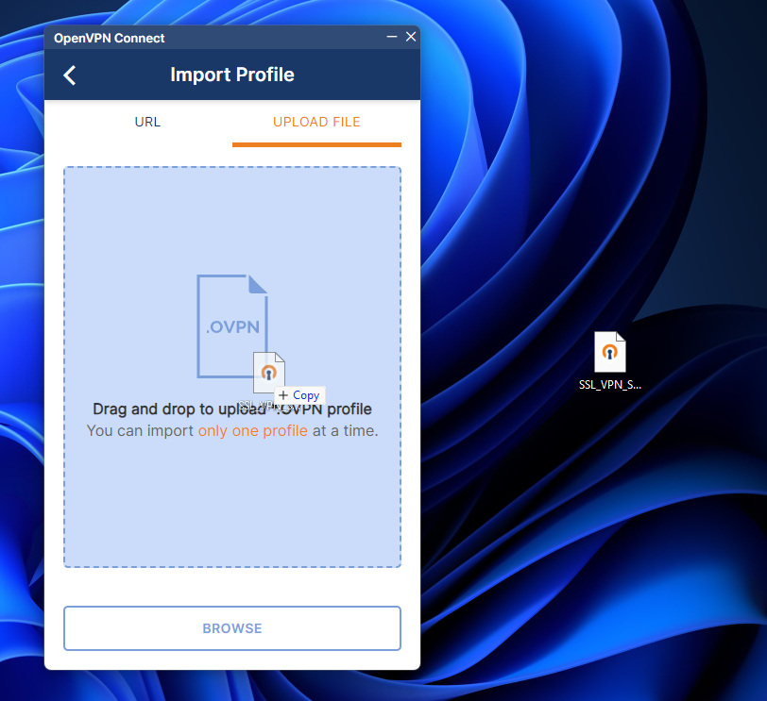This screenshot has height=701, width=767.
Task: Click the plus sign in the Copy tooltip
Action: tap(283, 395)
